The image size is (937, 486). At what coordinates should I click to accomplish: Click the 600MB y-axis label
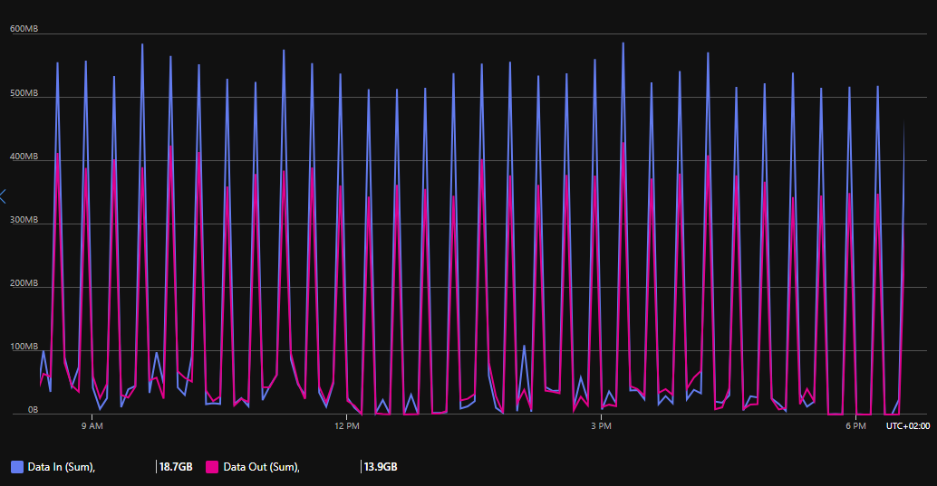point(24,29)
